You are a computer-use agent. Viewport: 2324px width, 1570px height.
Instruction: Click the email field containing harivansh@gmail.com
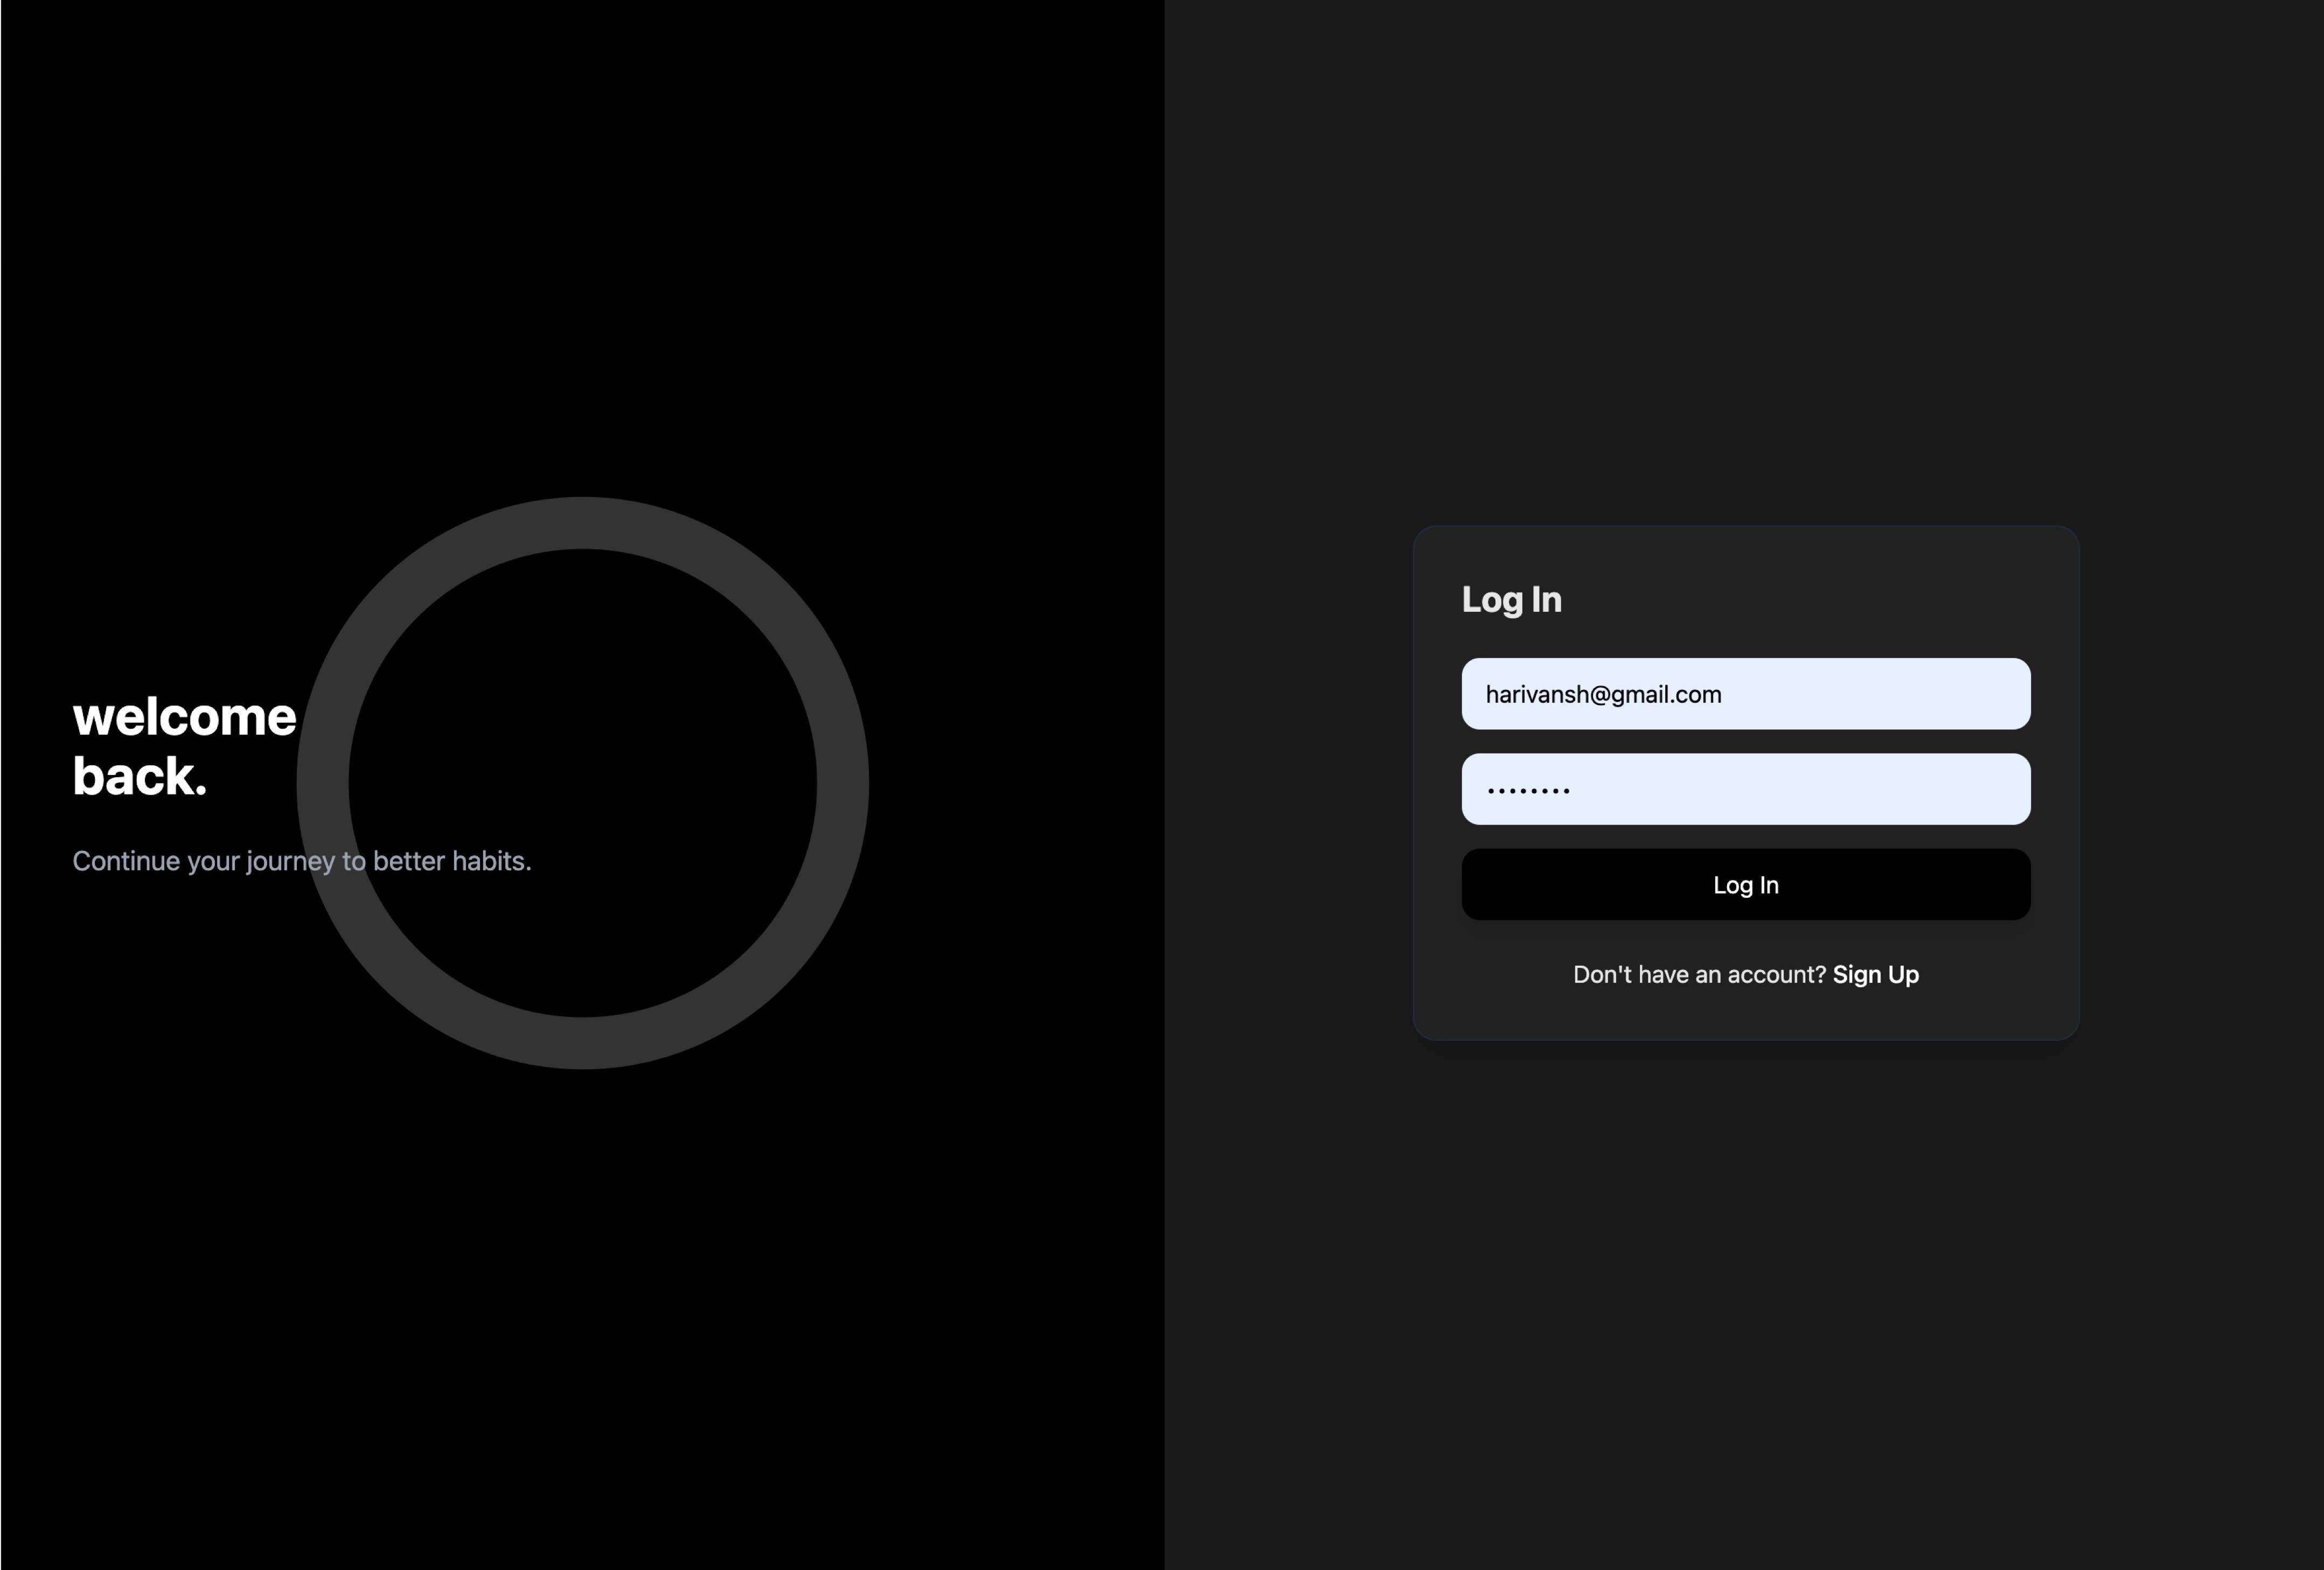pyautogui.click(x=1745, y=694)
